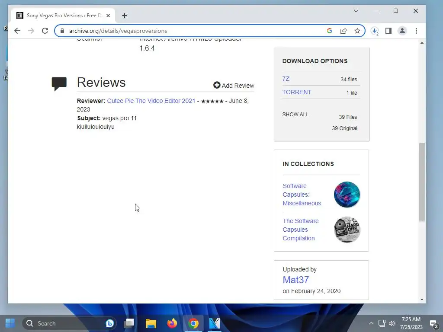Screen dimensions: 443x332
Task: Launch Firefox from the taskbar
Action: tap(172, 323)
